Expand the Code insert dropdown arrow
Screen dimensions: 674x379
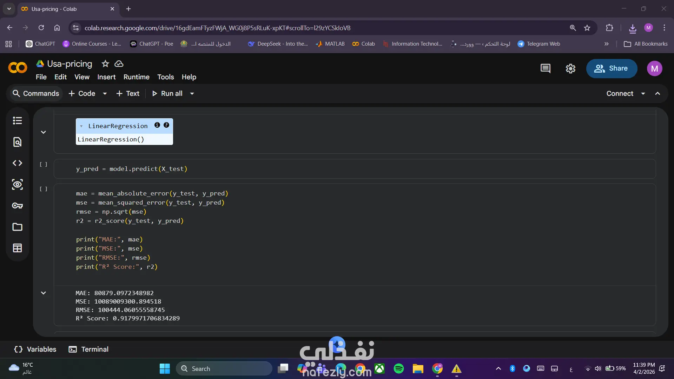[105, 94]
